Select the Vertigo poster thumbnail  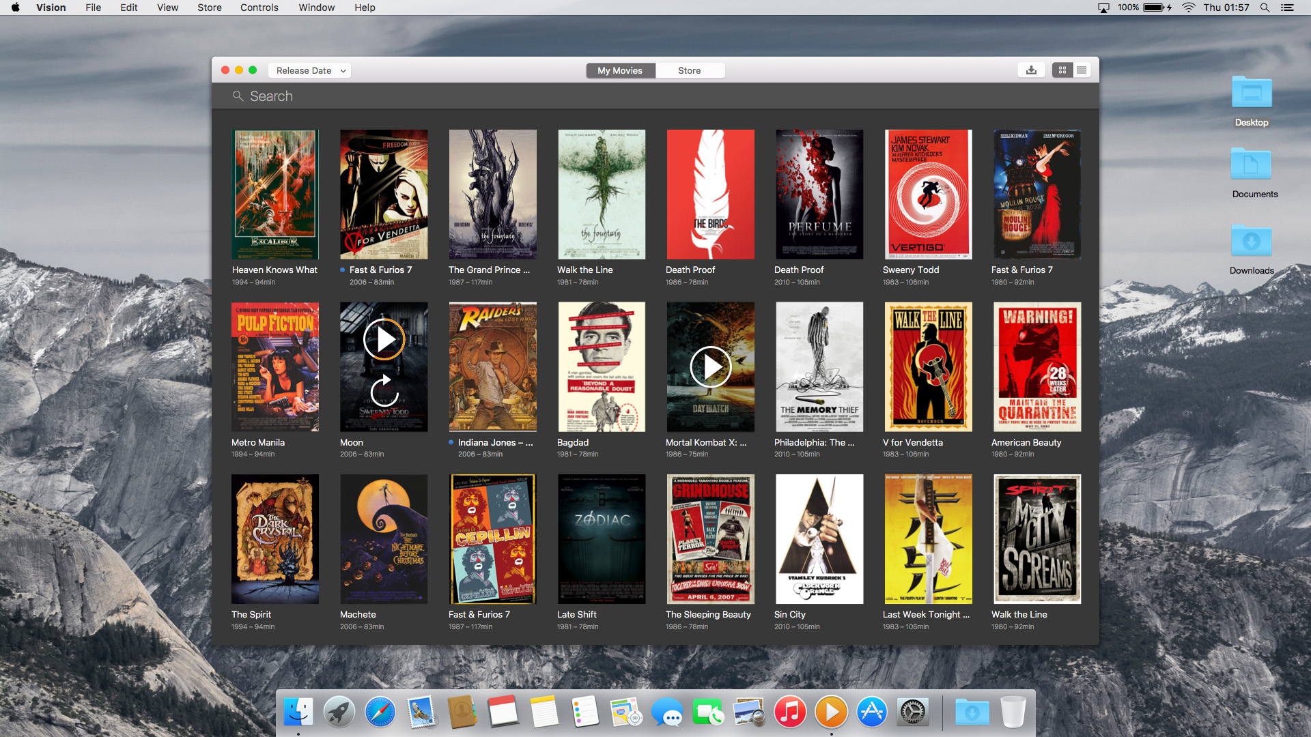click(928, 194)
